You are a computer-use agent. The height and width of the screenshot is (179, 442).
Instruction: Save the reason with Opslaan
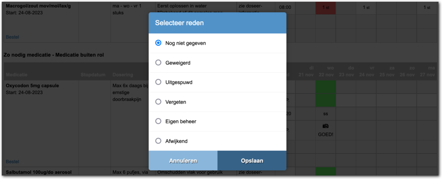[252, 161]
